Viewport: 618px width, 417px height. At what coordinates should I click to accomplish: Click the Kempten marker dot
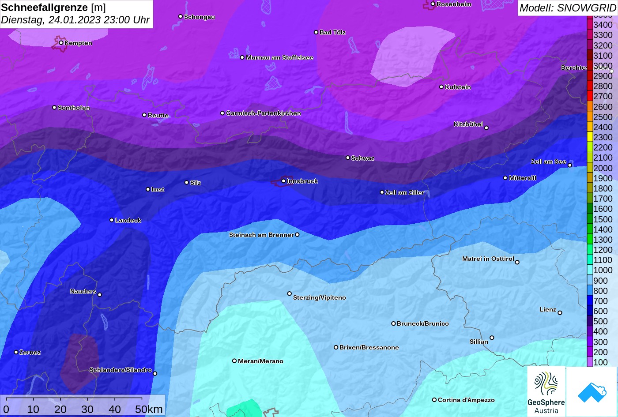tap(61, 43)
